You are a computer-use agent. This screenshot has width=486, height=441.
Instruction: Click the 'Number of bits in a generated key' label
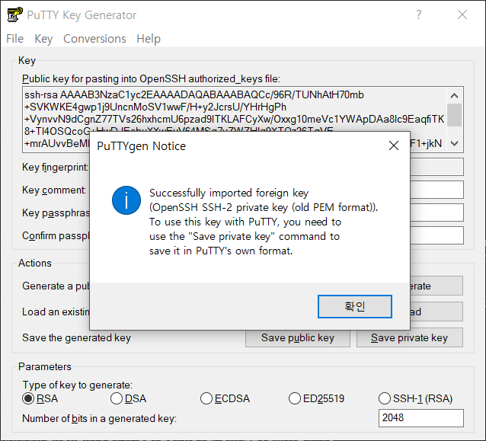99,418
